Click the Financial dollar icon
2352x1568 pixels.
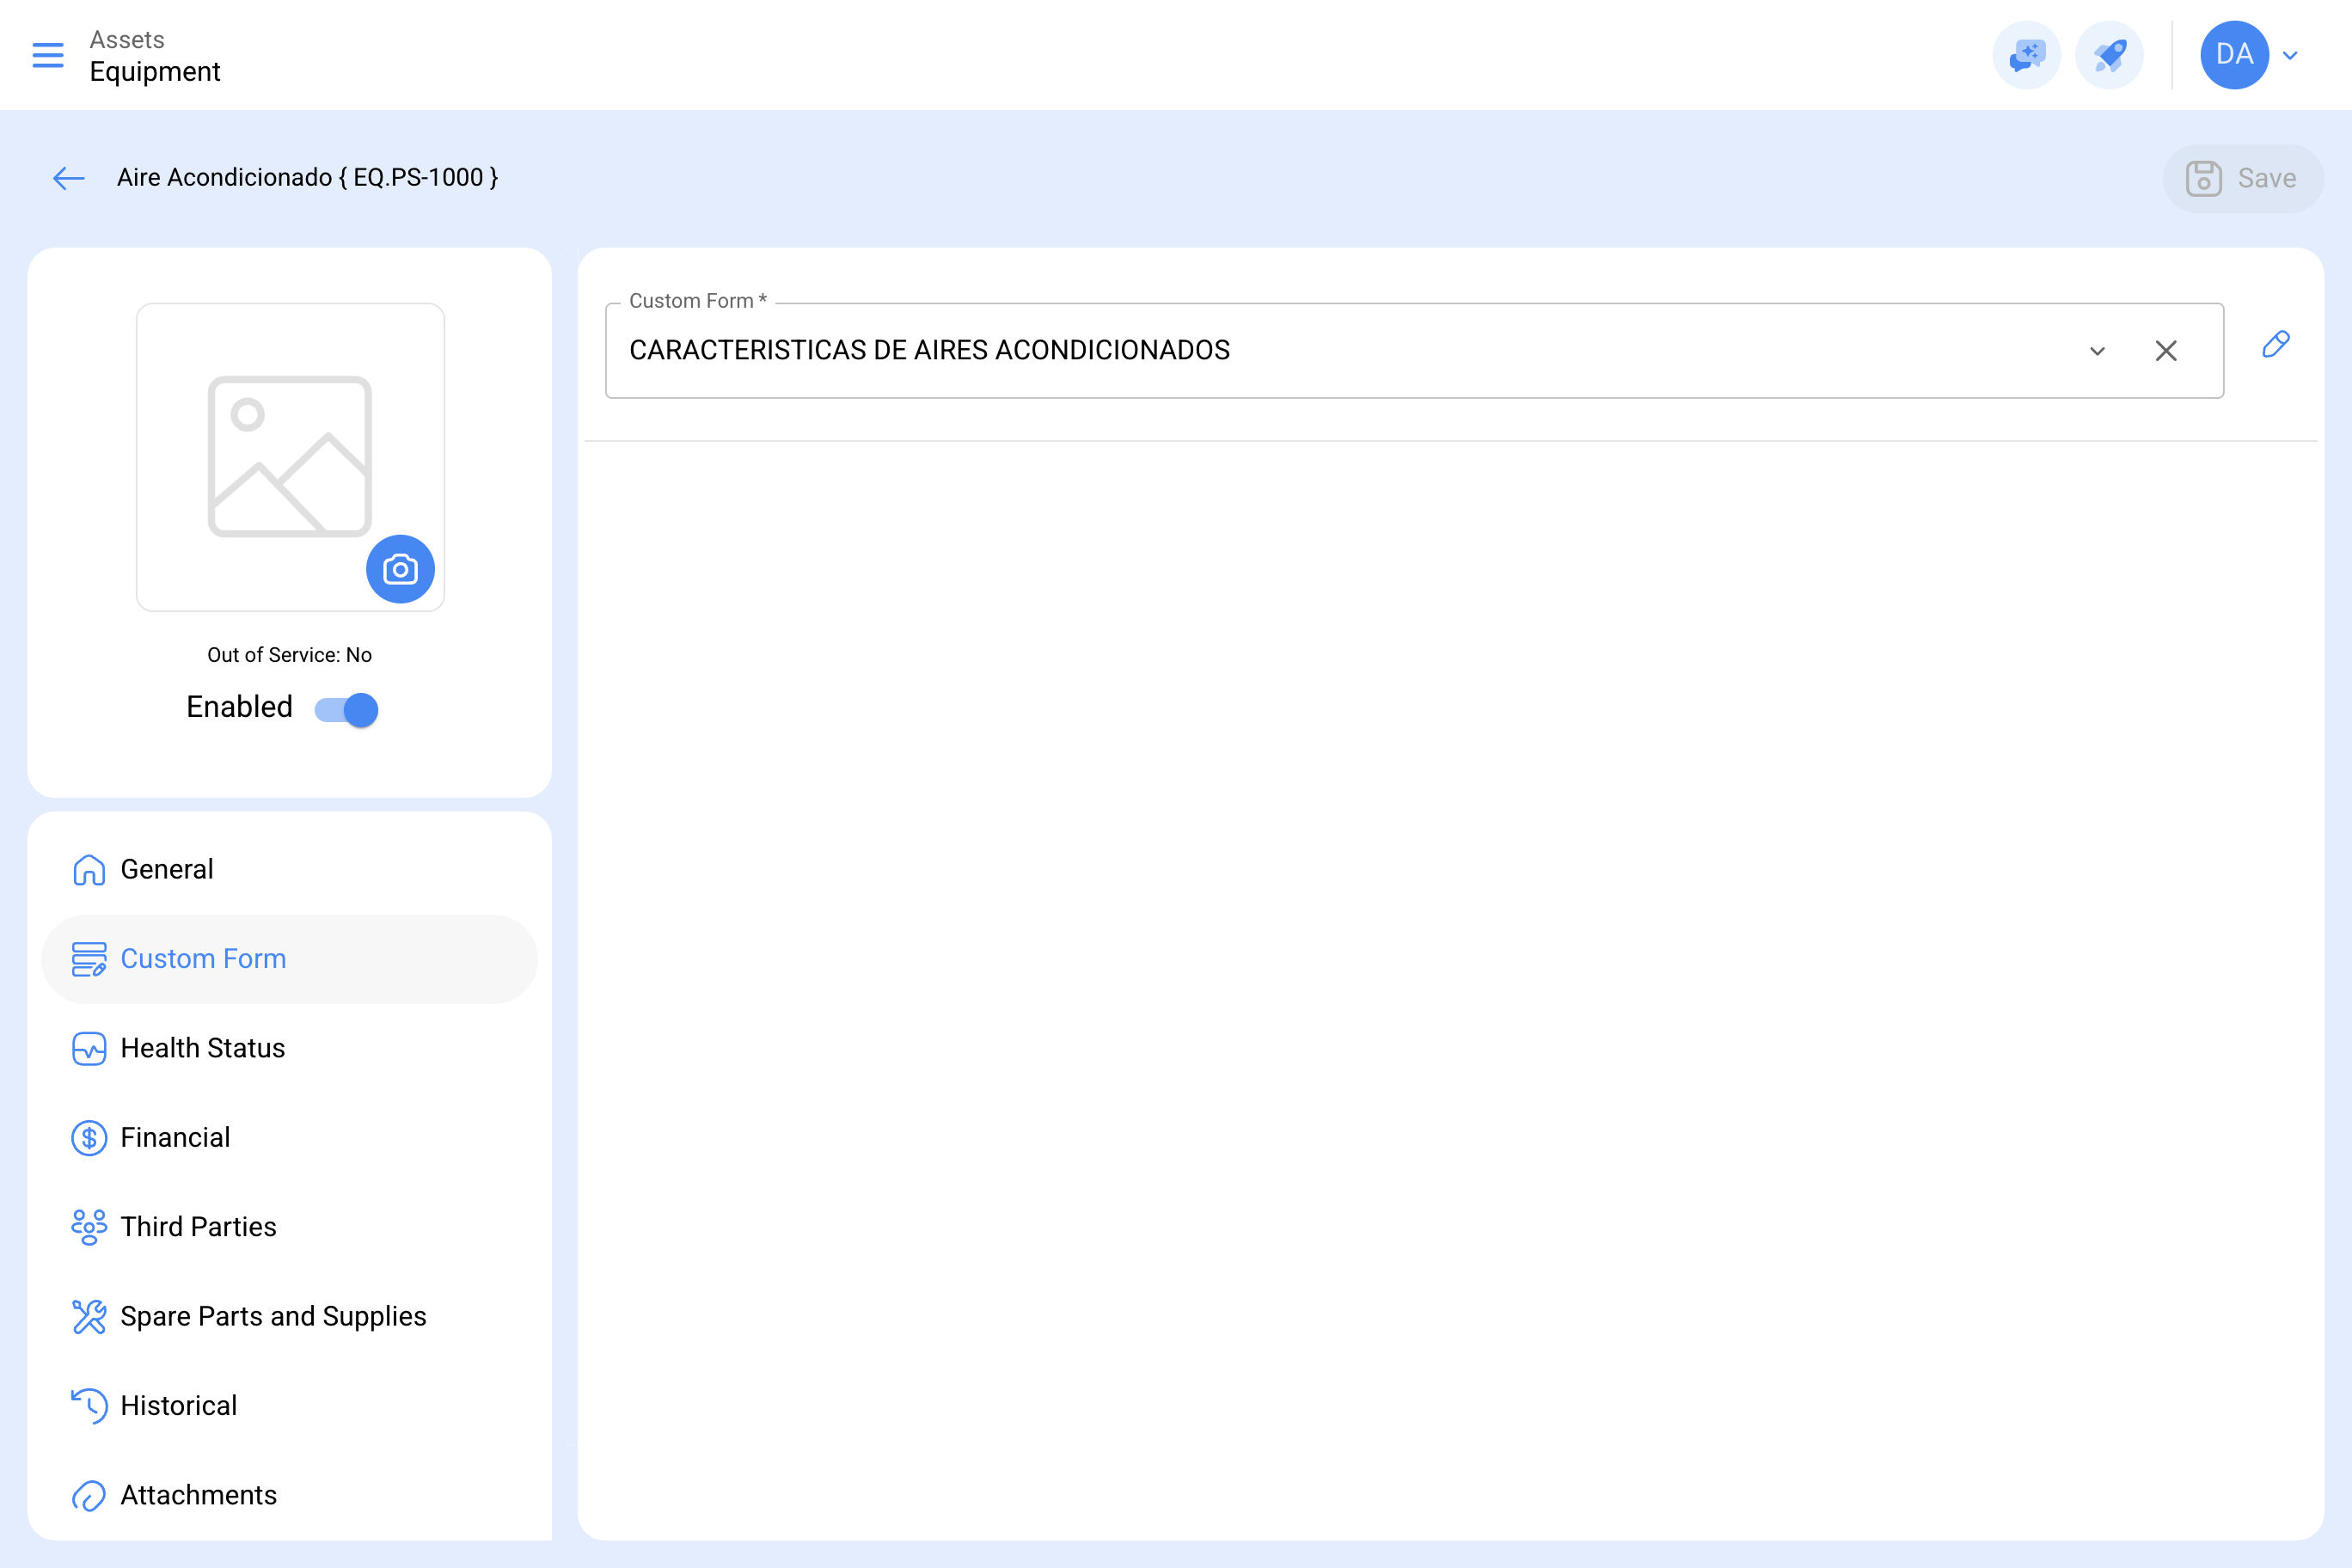pos(89,1138)
